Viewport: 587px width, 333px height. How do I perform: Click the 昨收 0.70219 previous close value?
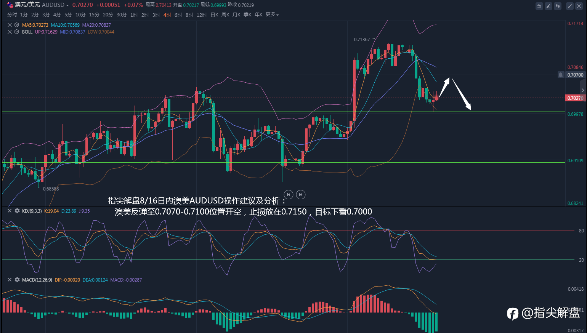pyautogui.click(x=241, y=5)
